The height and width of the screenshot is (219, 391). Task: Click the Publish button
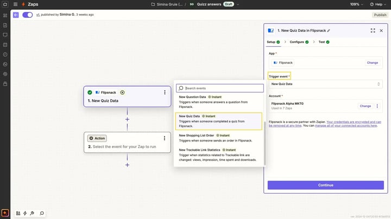click(x=380, y=15)
